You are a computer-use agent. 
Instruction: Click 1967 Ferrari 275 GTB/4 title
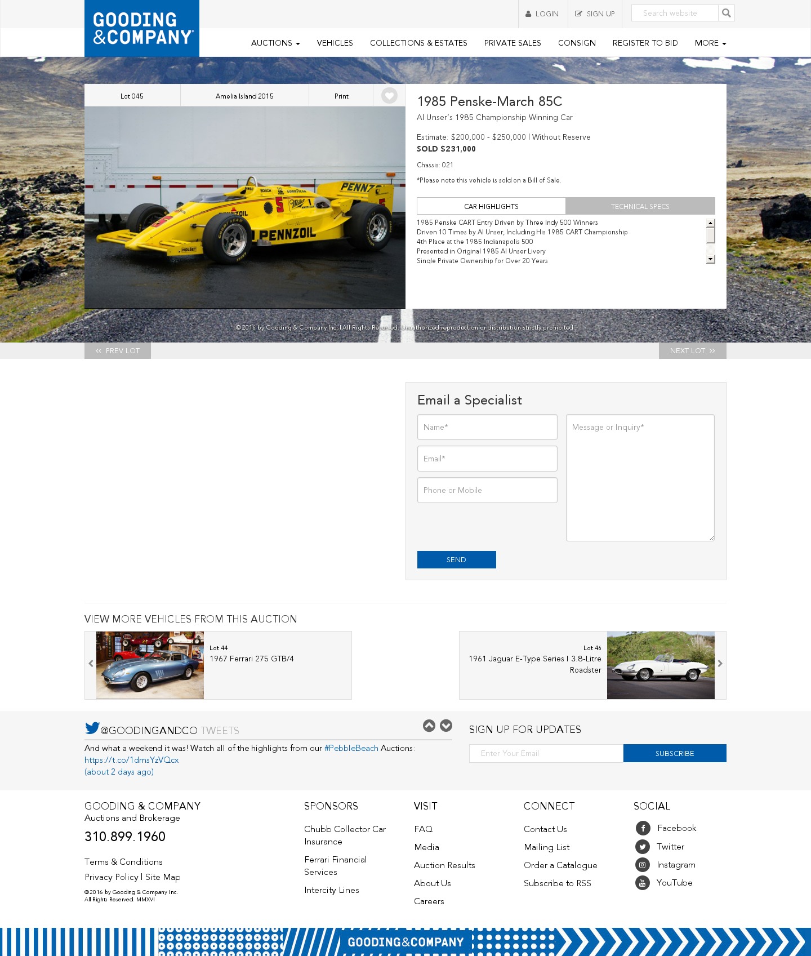click(252, 659)
